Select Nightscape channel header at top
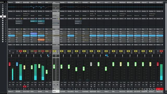The image size is (167, 94). pos(93,2)
